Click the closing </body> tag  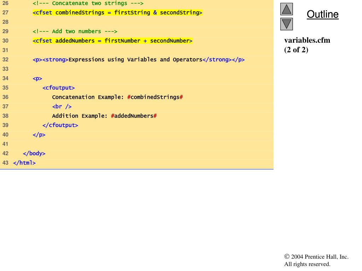34,153
